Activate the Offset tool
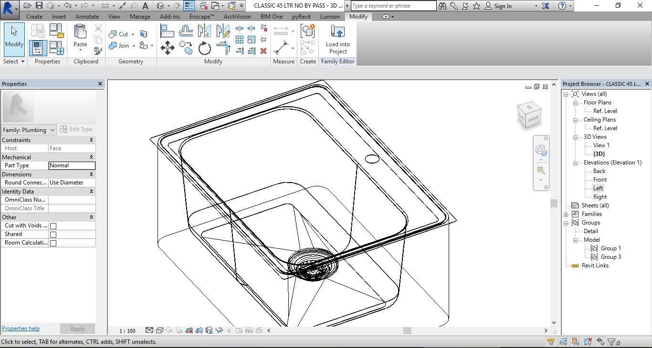Image resolution: width=652 pixels, height=348 pixels. click(x=186, y=31)
